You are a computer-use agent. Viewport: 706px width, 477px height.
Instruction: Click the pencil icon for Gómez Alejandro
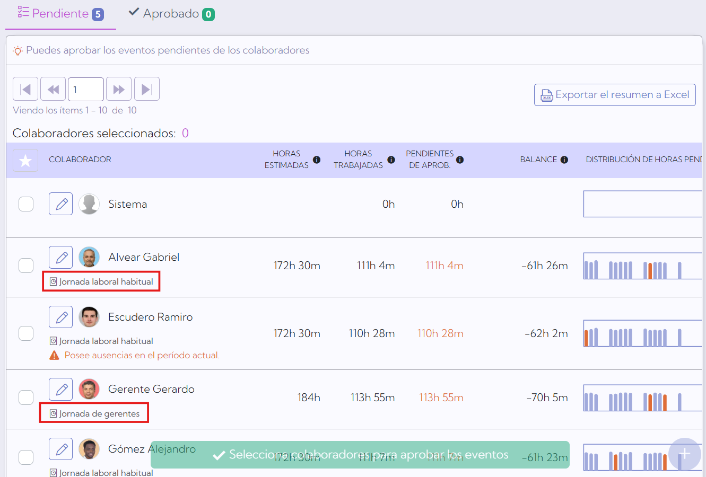tap(61, 449)
